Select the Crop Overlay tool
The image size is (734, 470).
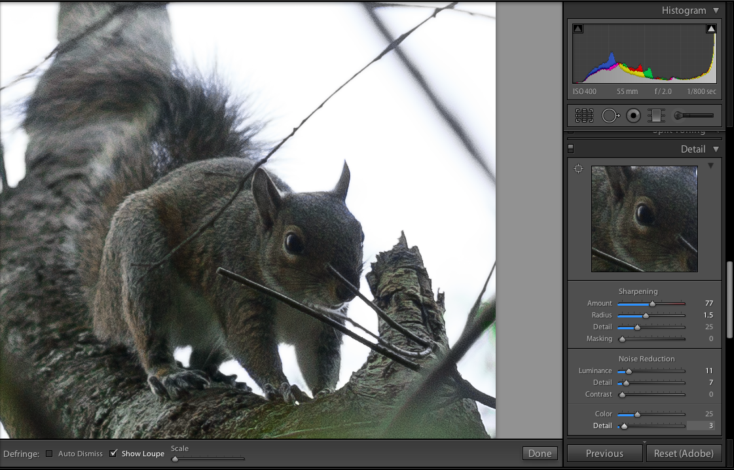click(584, 116)
